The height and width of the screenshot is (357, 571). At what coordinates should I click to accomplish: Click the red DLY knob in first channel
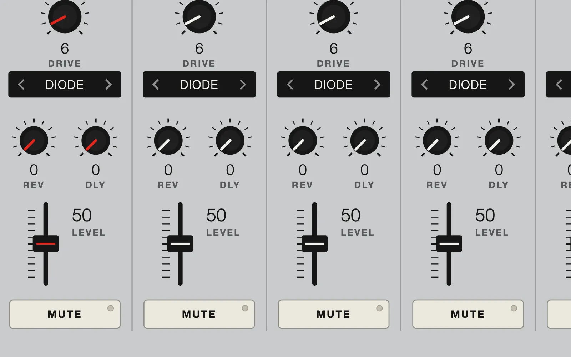[96, 140]
